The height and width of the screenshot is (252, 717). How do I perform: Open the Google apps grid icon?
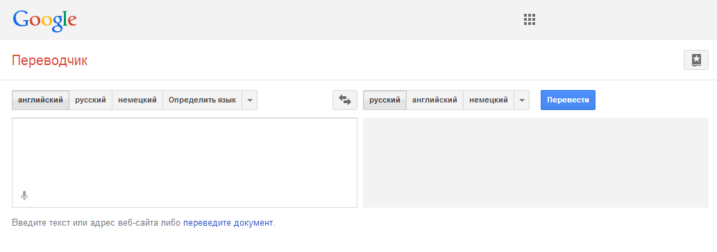tap(529, 19)
